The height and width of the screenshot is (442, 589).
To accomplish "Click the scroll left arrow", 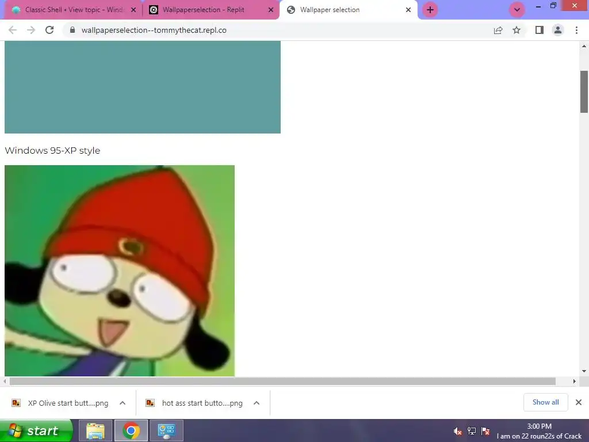I will pyautogui.click(x=5, y=381).
